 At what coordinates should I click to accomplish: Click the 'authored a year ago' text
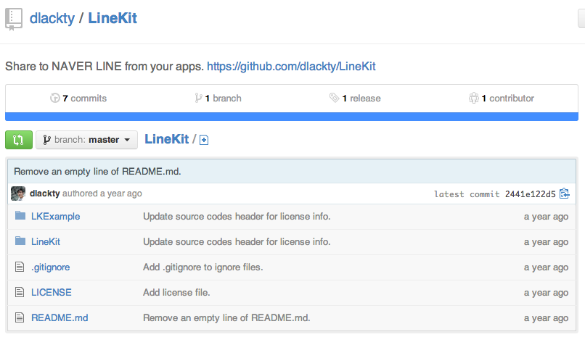coord(102,194)
